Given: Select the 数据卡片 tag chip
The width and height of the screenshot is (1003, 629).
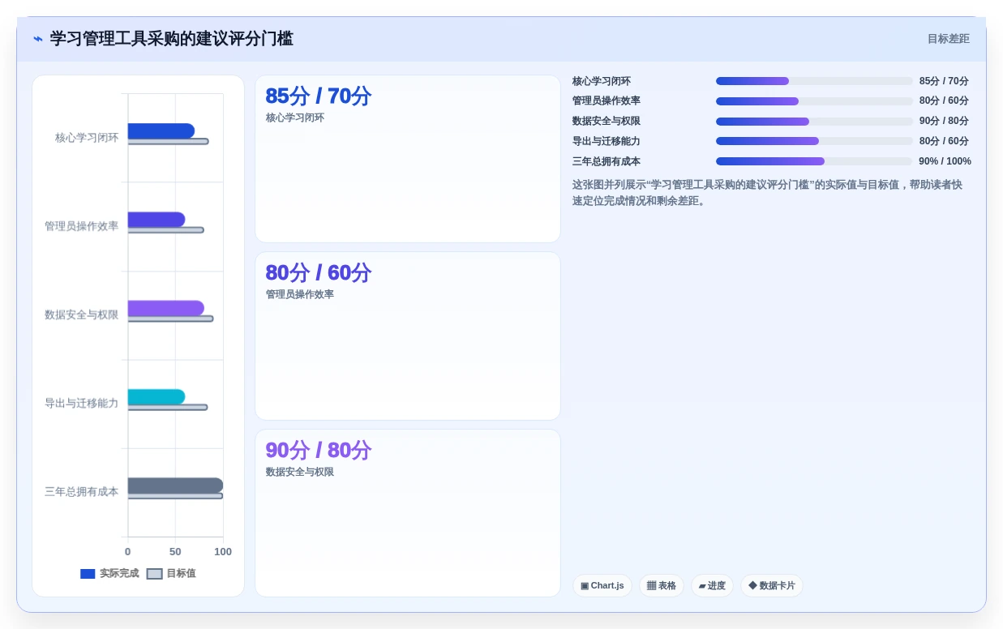Looking at the screenshot, I should [x=771, y=585].
